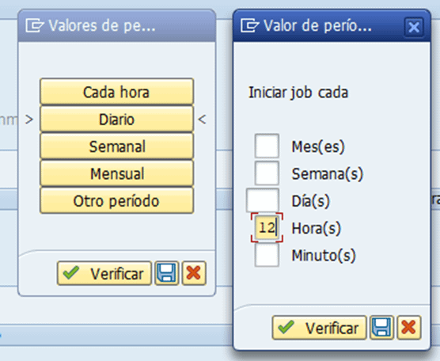This screenshot has width=440, height=361.
Task: Focus the Semana(s) input field
Action: tap(267, 173)
